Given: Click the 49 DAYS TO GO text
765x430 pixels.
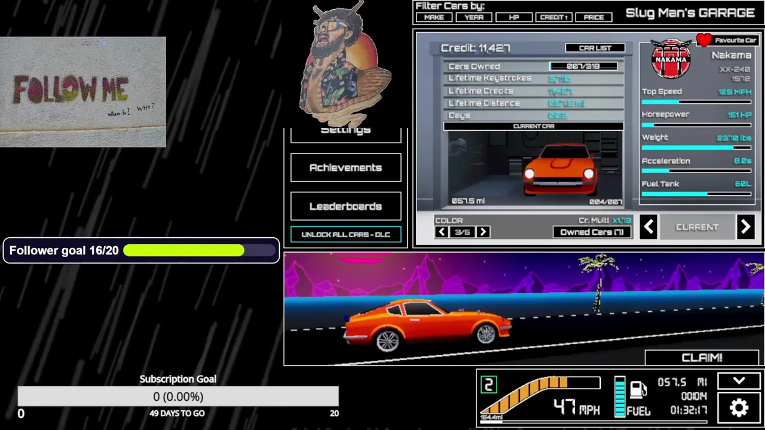Looking at the screenshot, I should pyautogui.click(x=177, y=413).
